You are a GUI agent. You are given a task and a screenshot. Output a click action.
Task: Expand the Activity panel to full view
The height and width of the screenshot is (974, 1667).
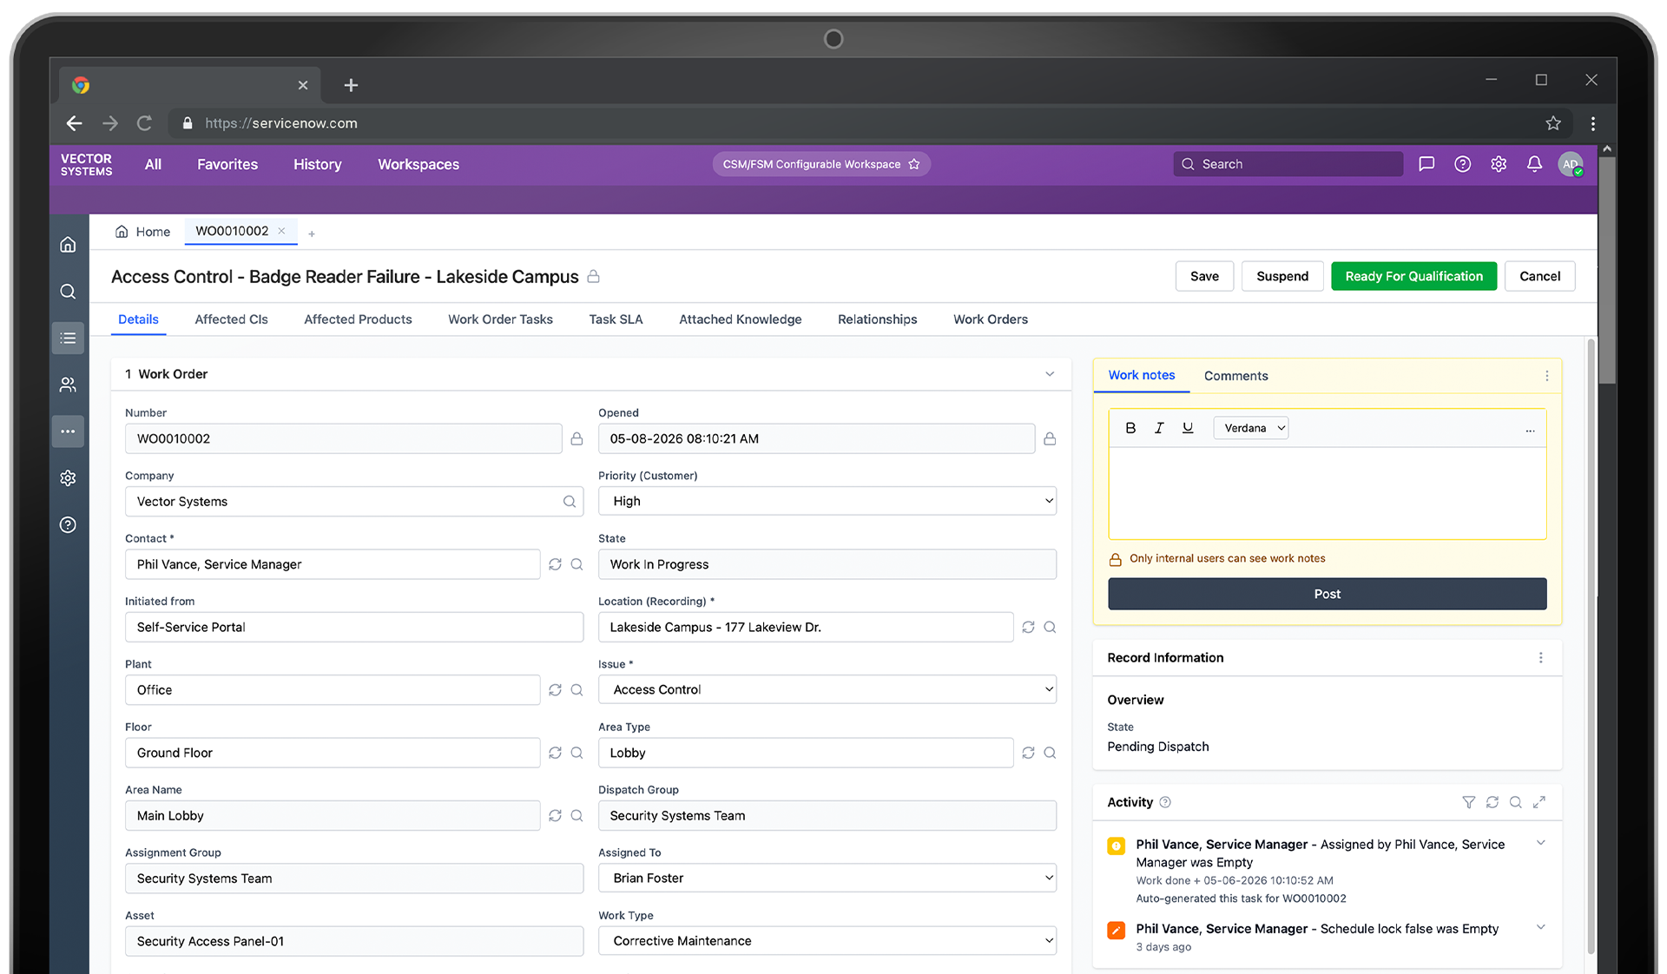1539,802
